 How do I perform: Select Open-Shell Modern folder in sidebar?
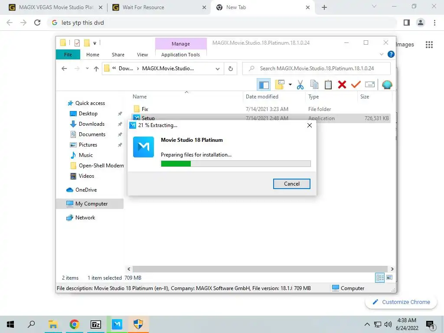click(101, 166)
